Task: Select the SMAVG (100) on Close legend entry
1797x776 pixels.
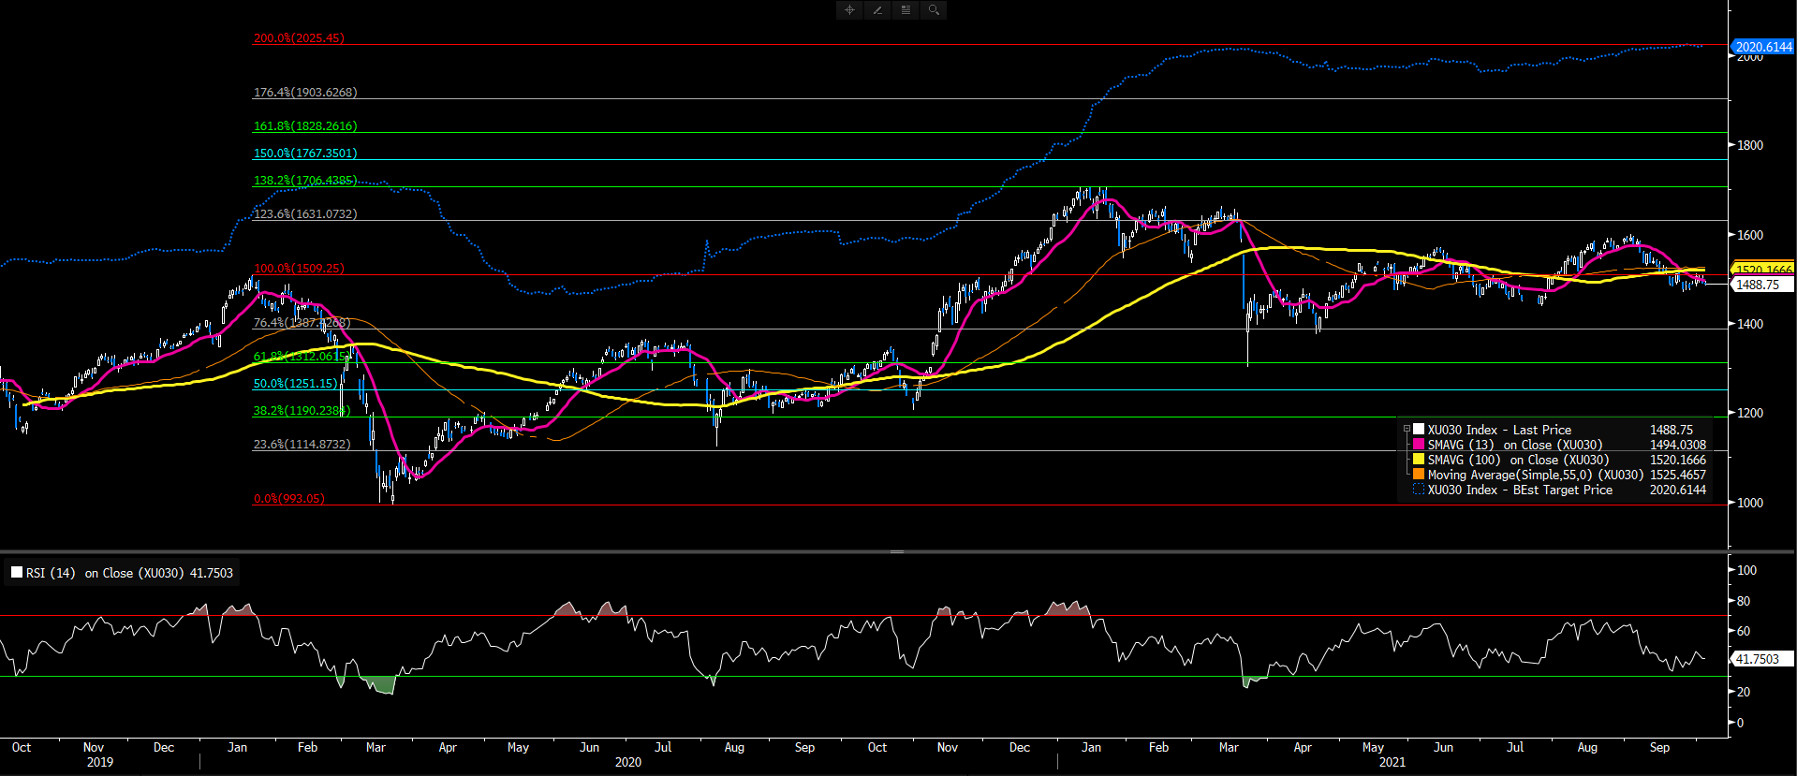Action: pyautogui.click(x=1517, y=460)
